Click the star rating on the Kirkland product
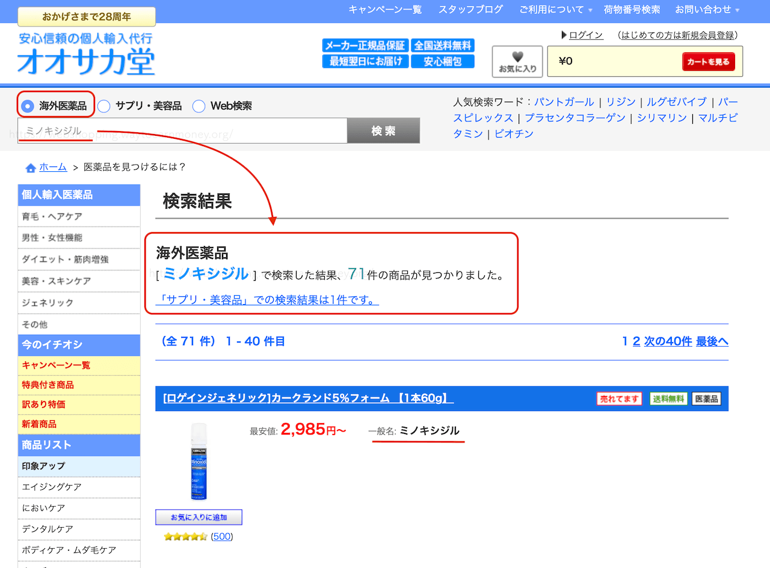 185,536
